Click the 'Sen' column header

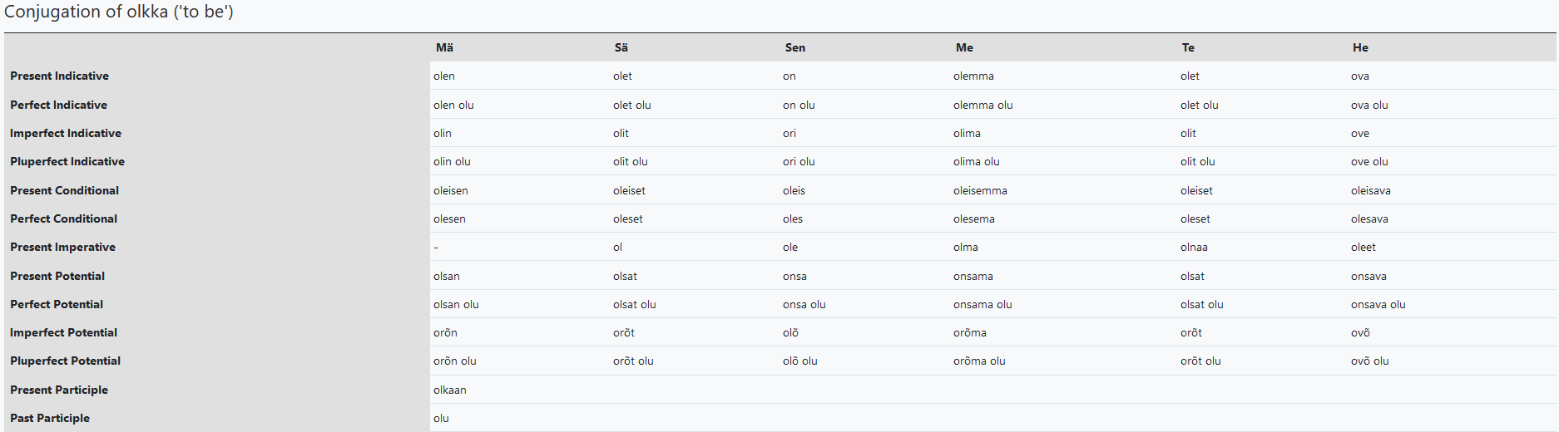point(794,47)
